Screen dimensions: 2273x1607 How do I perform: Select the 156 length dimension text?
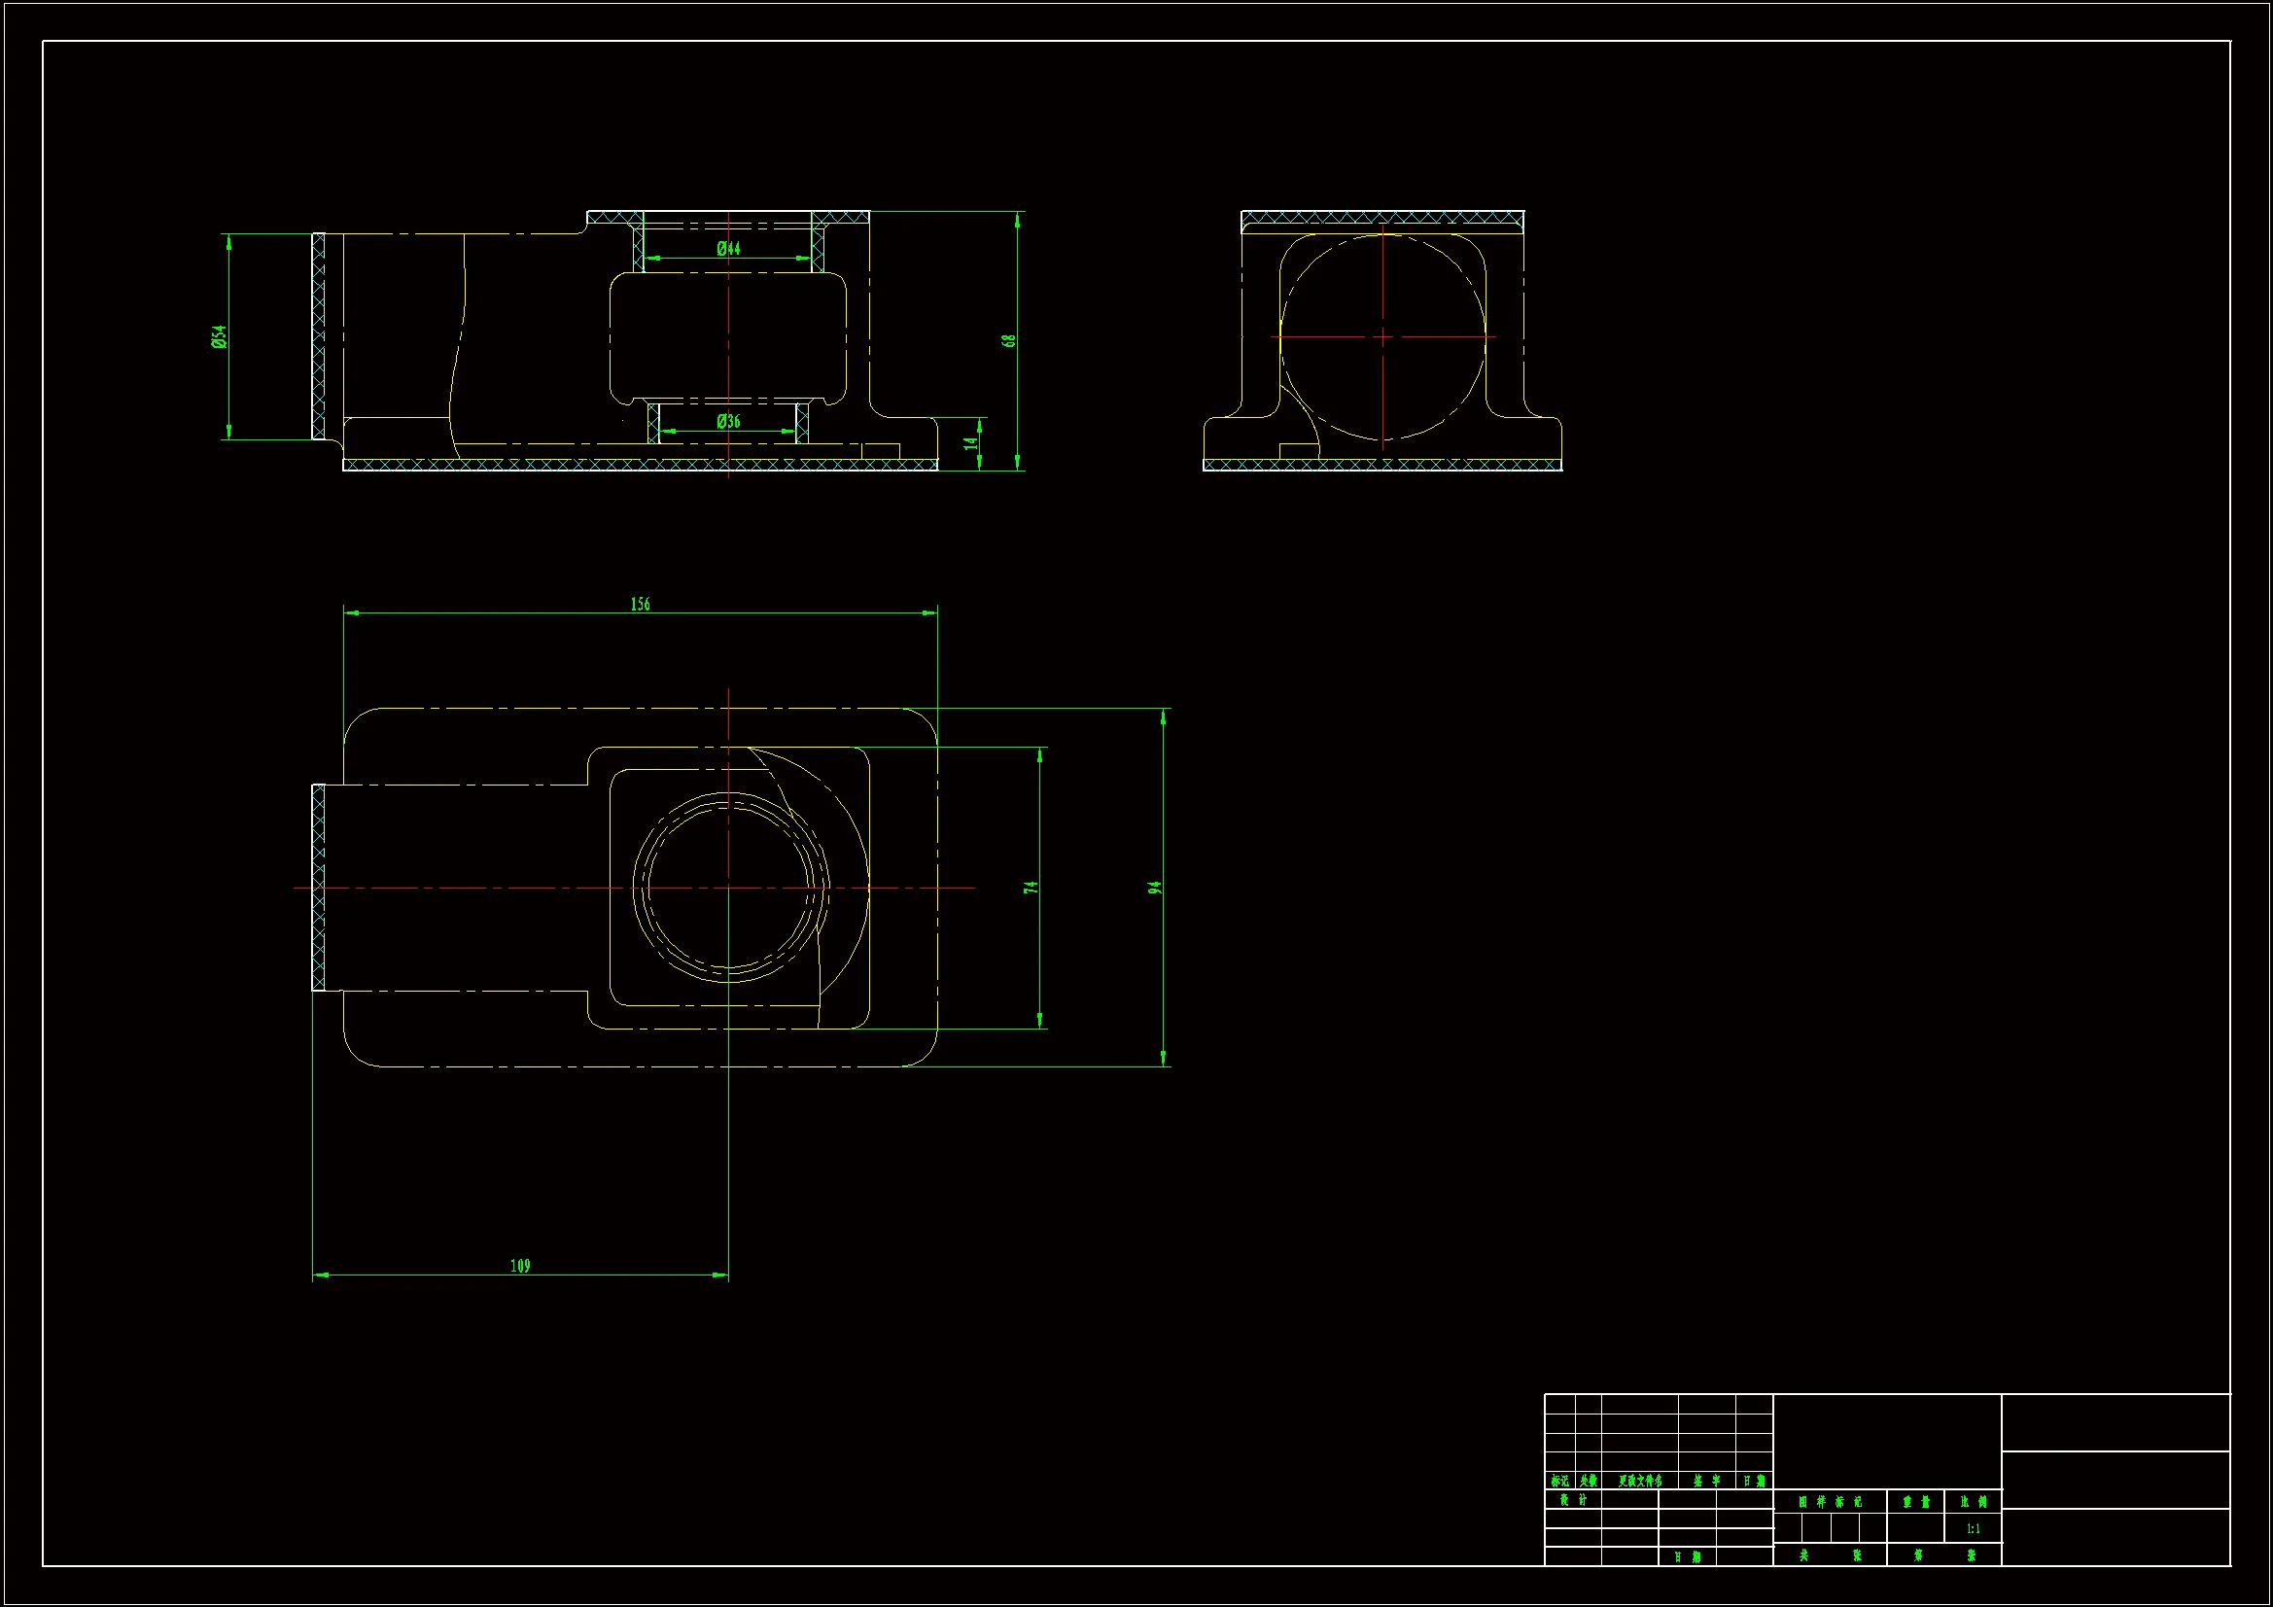pyautogui.click(x=641, y=604)
